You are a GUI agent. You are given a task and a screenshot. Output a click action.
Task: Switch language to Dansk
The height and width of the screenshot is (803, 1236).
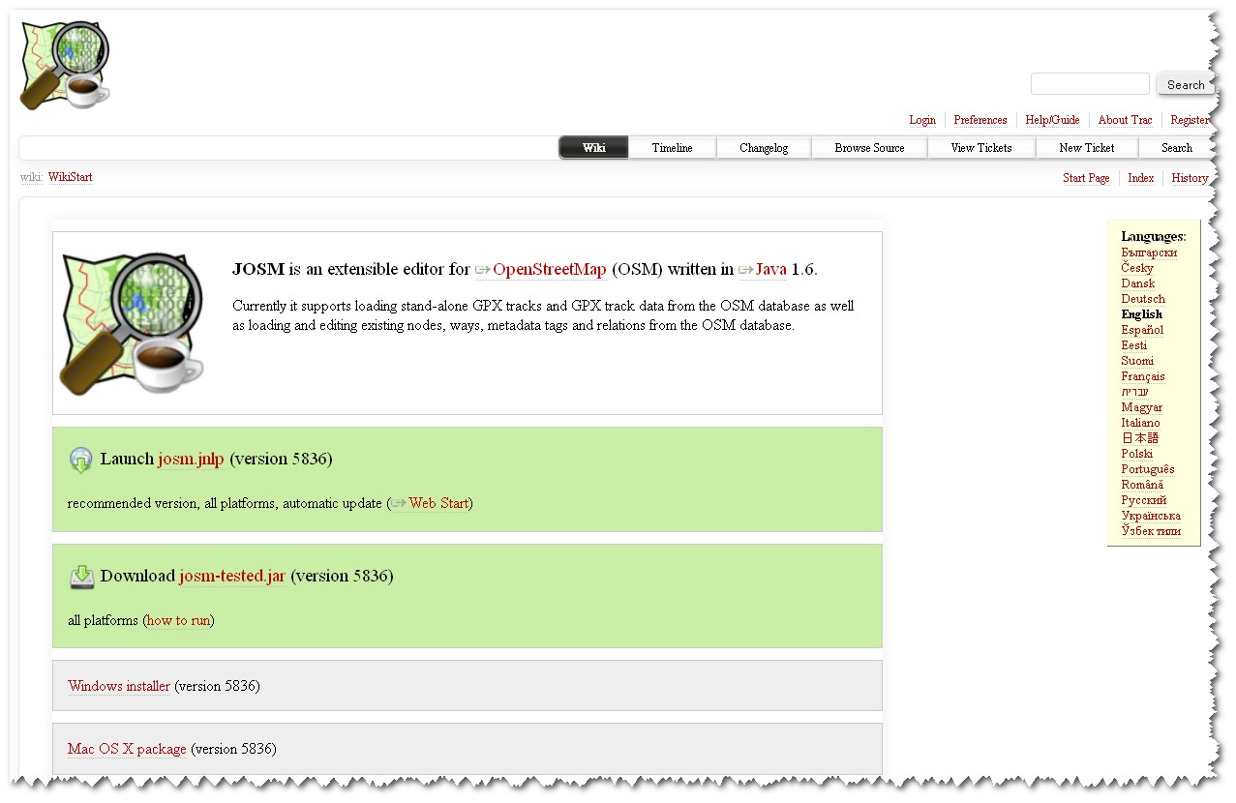pos(1138,283)
